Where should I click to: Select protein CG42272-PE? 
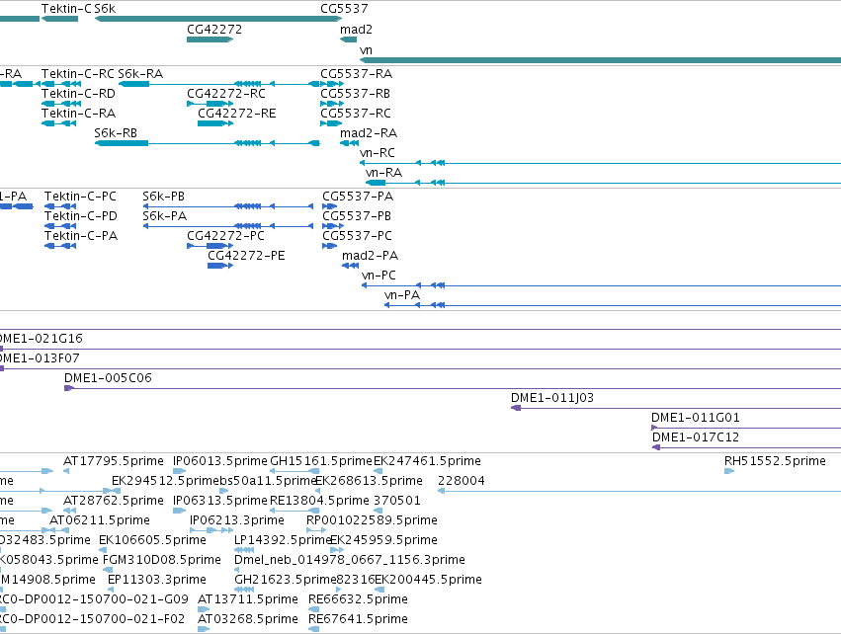pyautogui.click(x=220, y=266)
